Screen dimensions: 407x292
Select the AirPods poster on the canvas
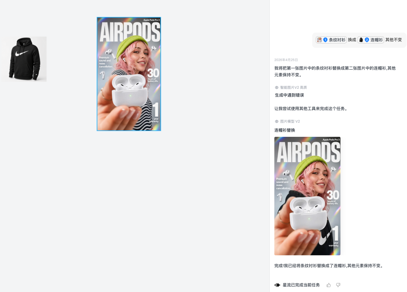(129, 74)
